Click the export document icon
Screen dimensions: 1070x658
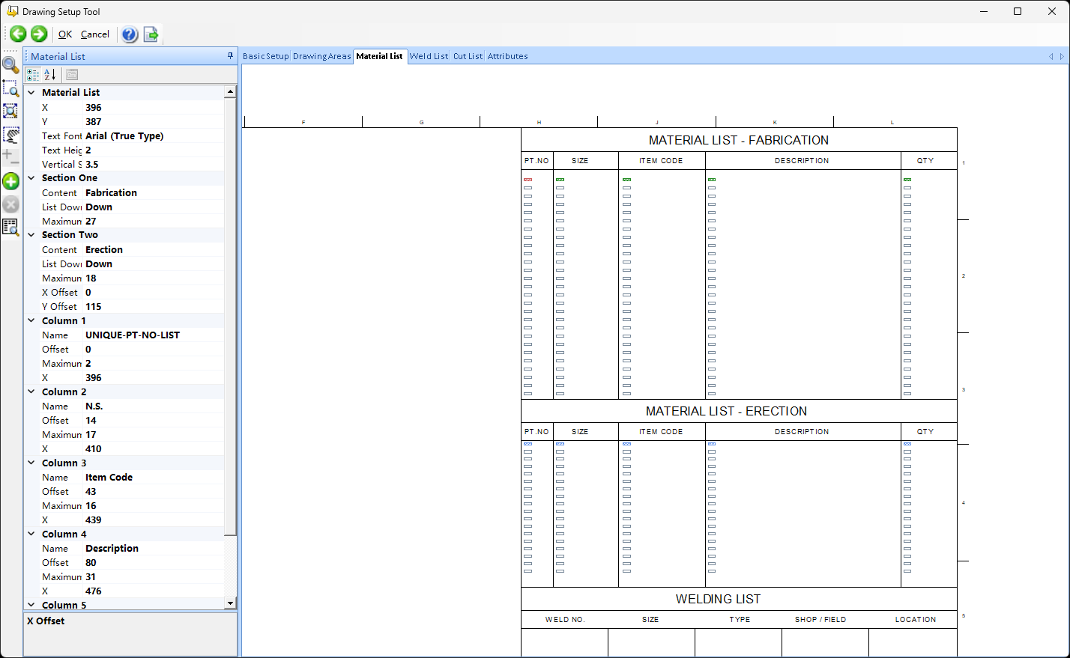tap(151, 34)
